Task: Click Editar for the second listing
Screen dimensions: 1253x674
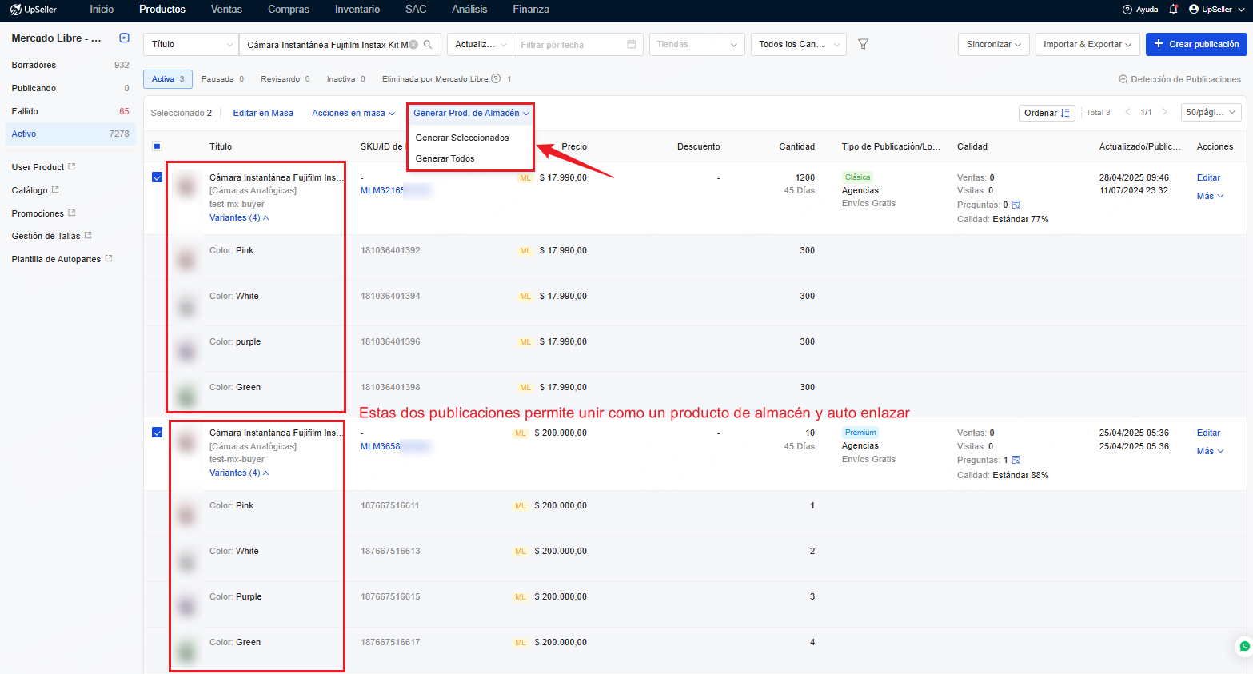Action: point(1208,433)
